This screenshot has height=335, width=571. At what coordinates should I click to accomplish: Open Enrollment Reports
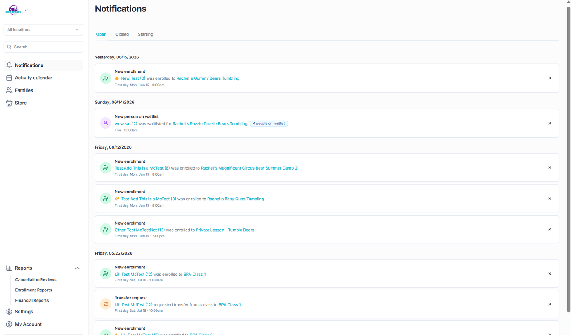coord(34,290)
